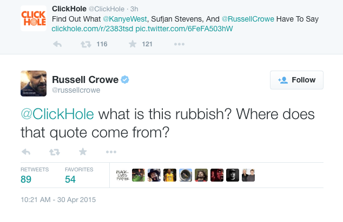Open the ClickHole logo avatar
343x222 pixels.
(32, 17)
